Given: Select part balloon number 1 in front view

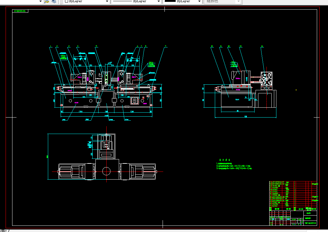Looking at the screenshot, I should click(x=50, y=46).
